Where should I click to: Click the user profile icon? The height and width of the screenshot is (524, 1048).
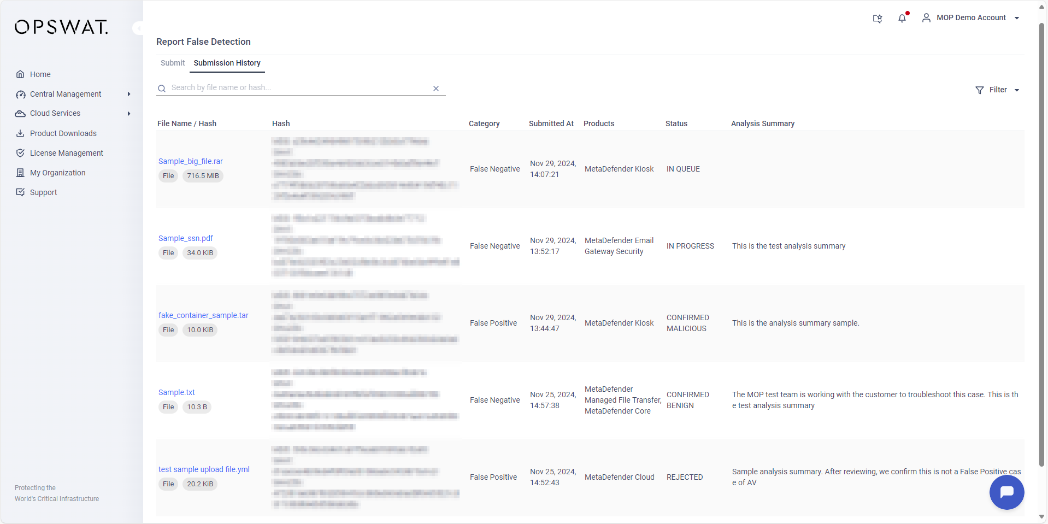pyautogui.click(x=926, y=18)
